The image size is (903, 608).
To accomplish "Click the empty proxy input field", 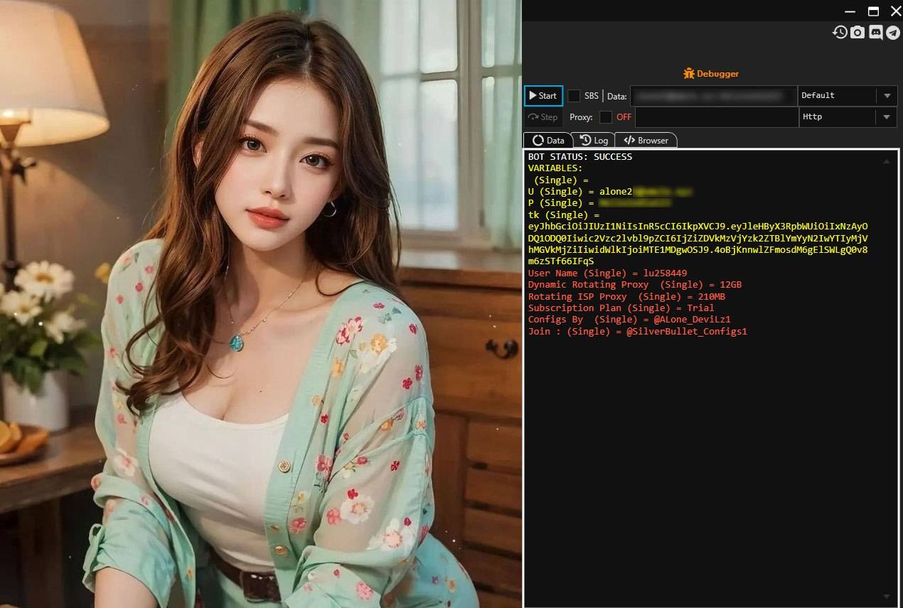I will pyautogui.click(x=717, y=117).
